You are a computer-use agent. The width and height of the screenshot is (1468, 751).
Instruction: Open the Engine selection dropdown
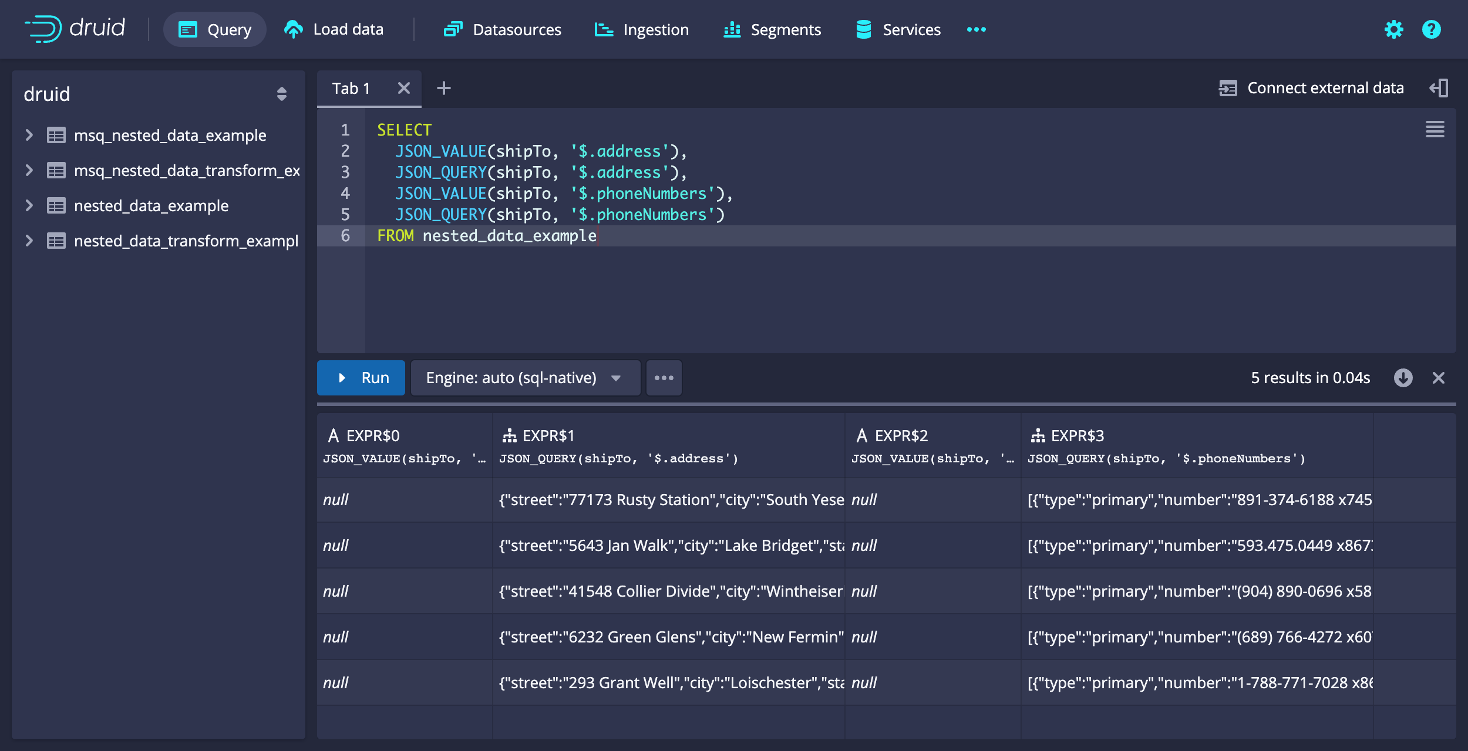pos(525,377)
